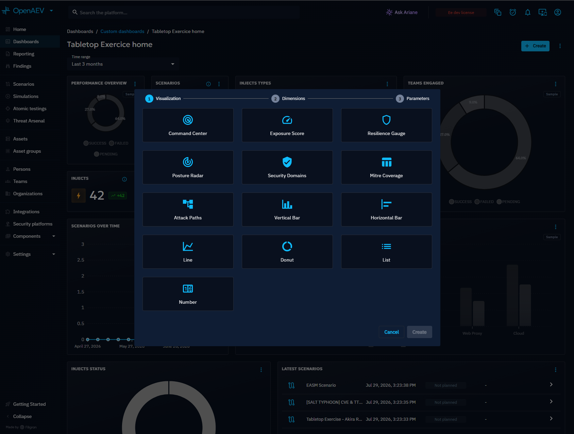Open kebab menu next to Create button

[x=560, y=46]
